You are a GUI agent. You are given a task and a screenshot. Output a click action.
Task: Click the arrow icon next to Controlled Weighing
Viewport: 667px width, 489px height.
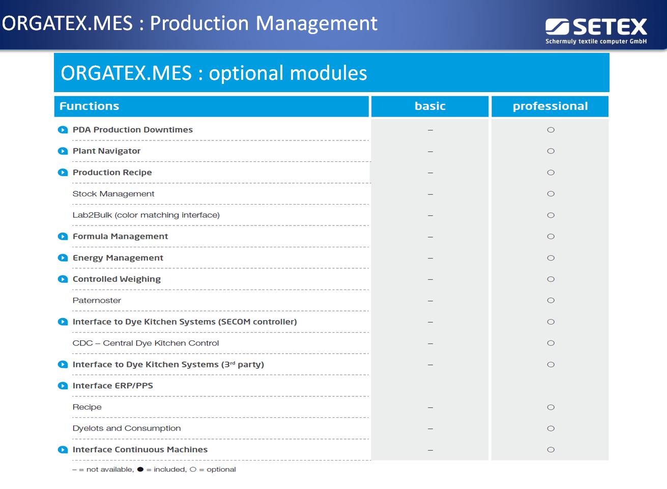[63, 279]
